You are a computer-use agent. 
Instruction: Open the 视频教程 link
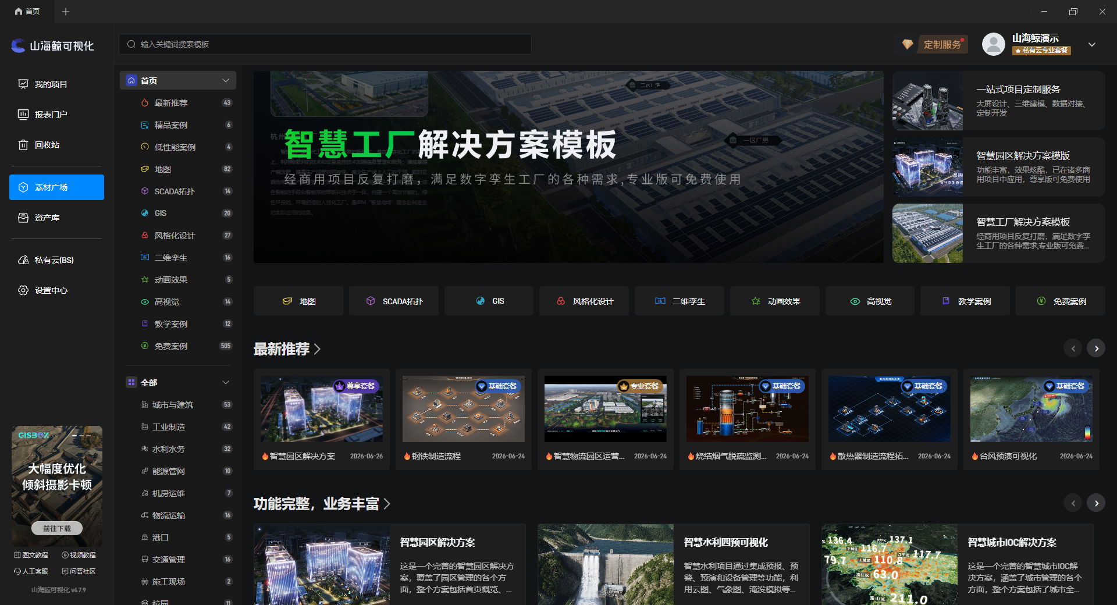coord(79,555)
